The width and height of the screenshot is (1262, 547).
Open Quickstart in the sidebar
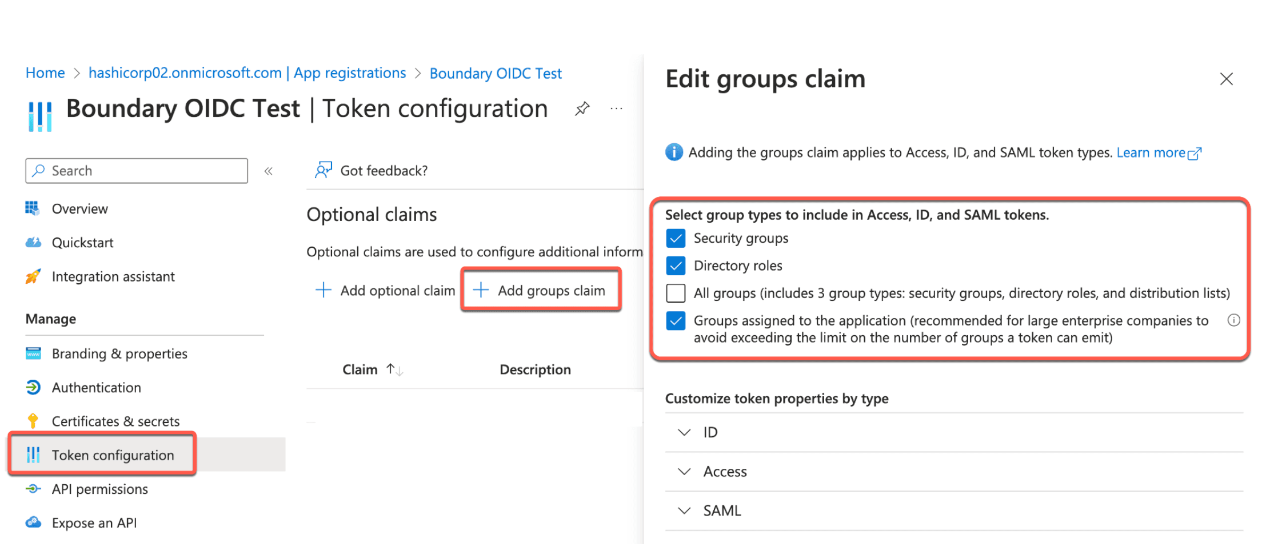83,243
